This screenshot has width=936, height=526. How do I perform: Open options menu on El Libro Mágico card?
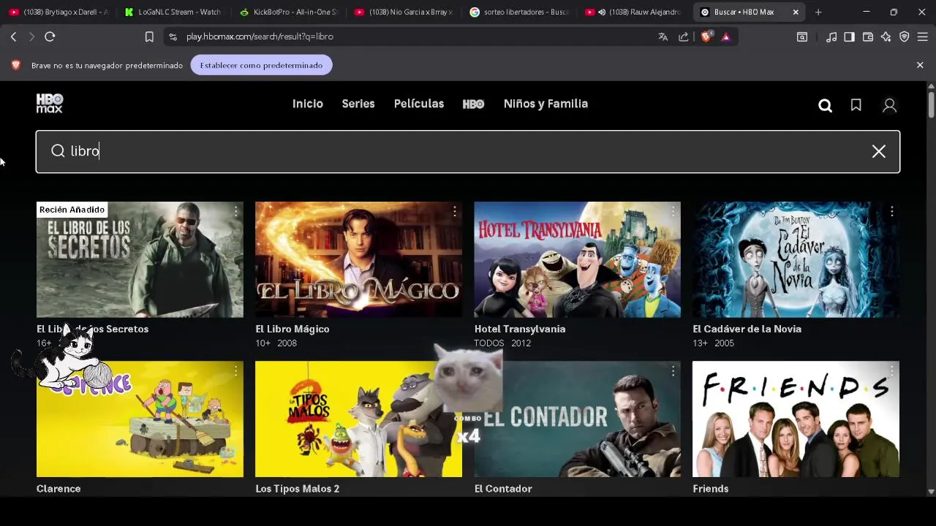click(454, 211)
